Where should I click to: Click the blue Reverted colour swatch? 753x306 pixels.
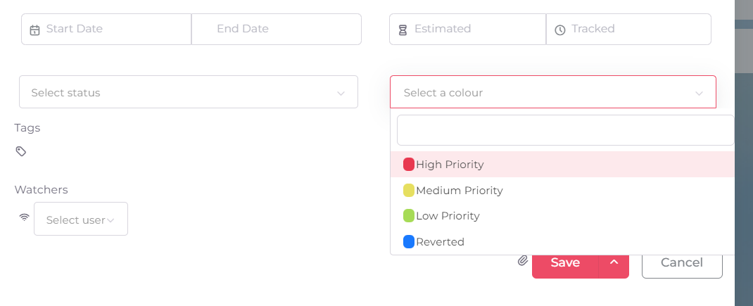click(408, 242)
